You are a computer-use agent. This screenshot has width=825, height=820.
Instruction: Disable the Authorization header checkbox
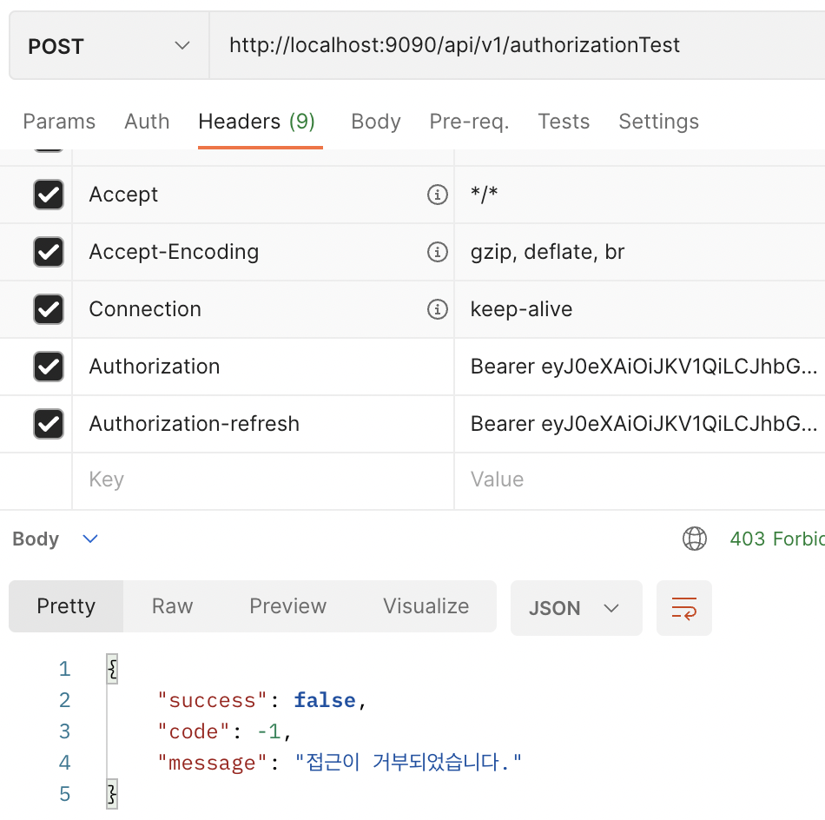point(49,367)
